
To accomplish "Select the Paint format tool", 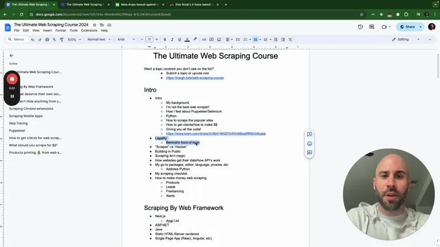I will click(62, 39).
